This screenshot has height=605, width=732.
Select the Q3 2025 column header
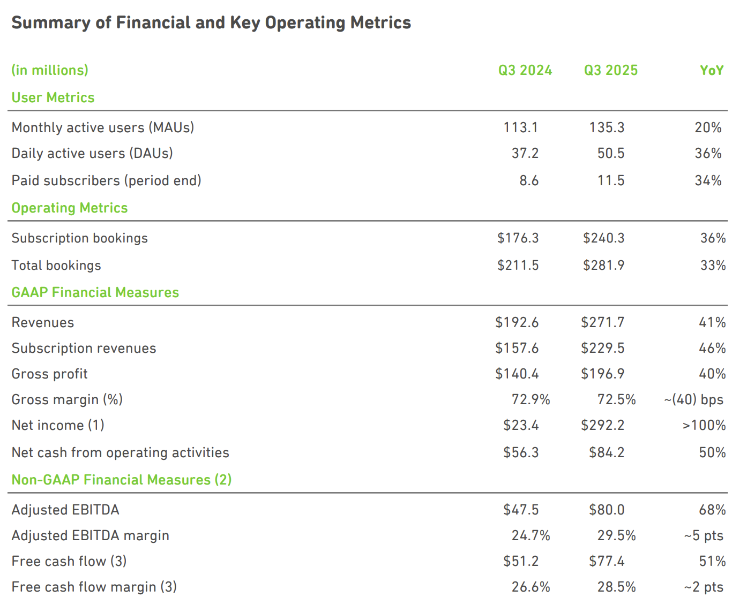point(610,70)
